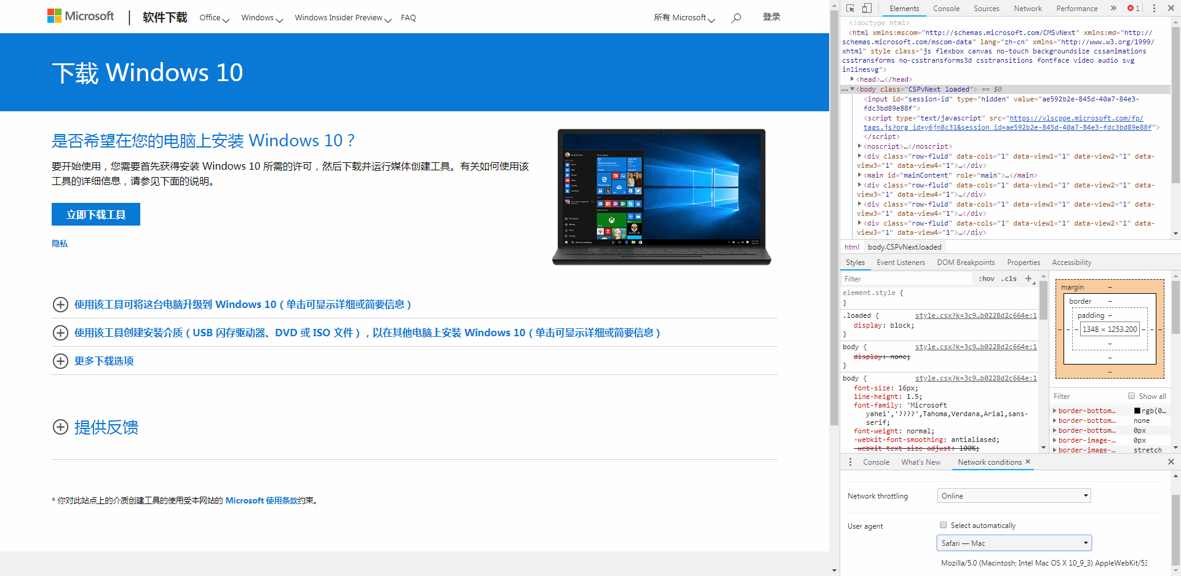Open DevTools customize three-dot menu
The width and height of the screenshot is (1181, 576).
pos(1154,8)
